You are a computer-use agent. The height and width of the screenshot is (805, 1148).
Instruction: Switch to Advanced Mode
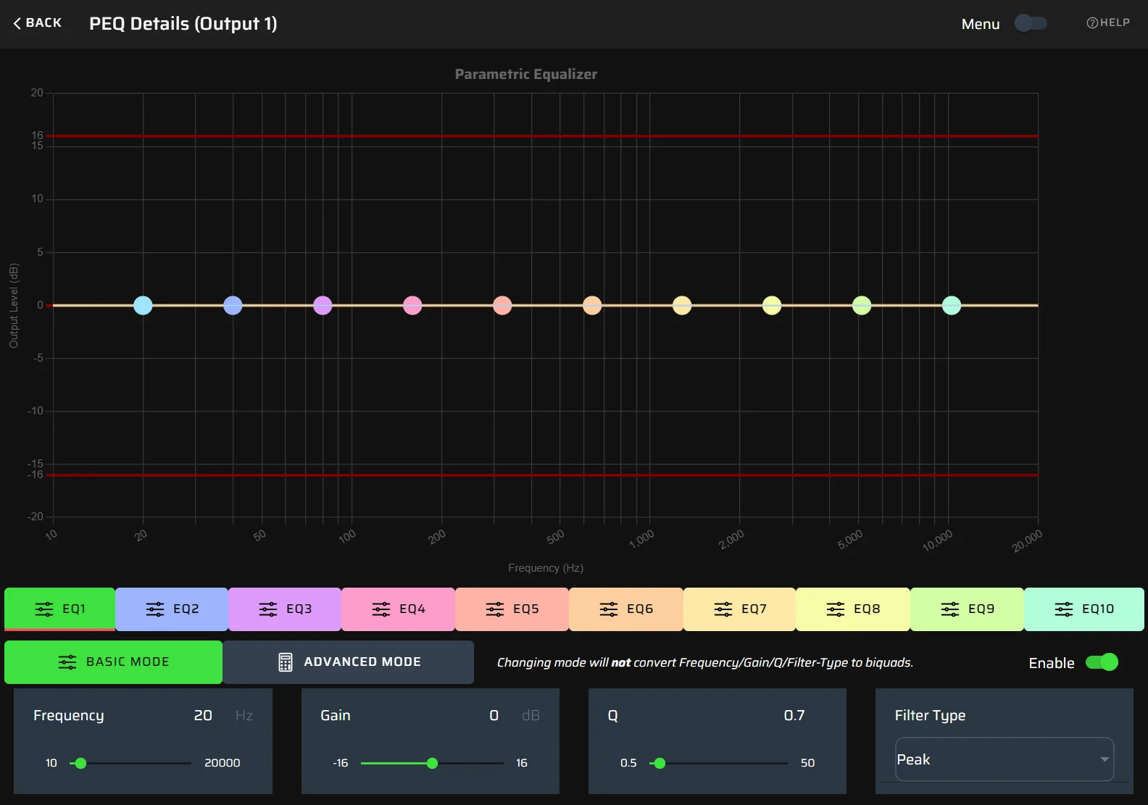[348, 662]
